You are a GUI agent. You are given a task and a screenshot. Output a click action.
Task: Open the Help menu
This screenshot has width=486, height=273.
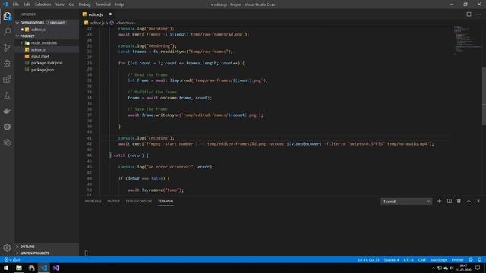click(x=119, y=5)
